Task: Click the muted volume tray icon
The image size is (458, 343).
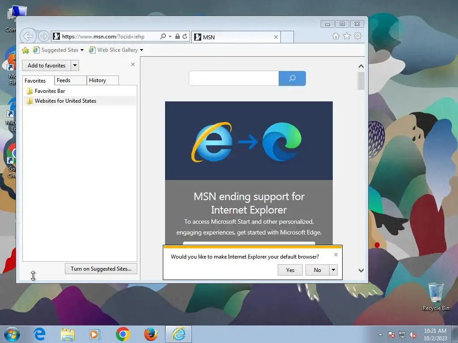Action: pyautogui.click(x=413, y=335)
